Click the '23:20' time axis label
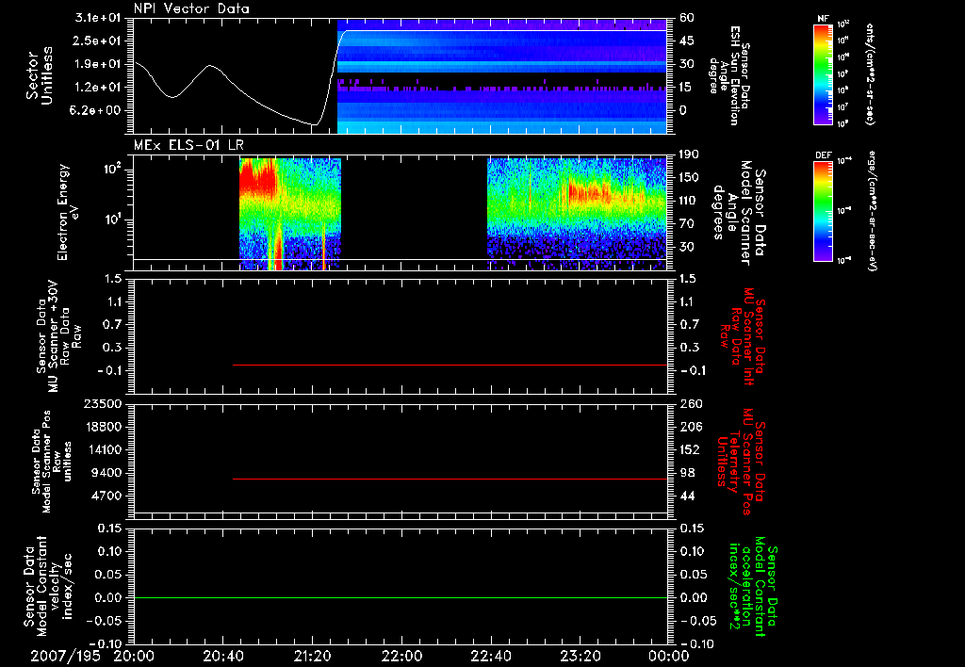The image size is (965, 667). click(x=581, y=657)
